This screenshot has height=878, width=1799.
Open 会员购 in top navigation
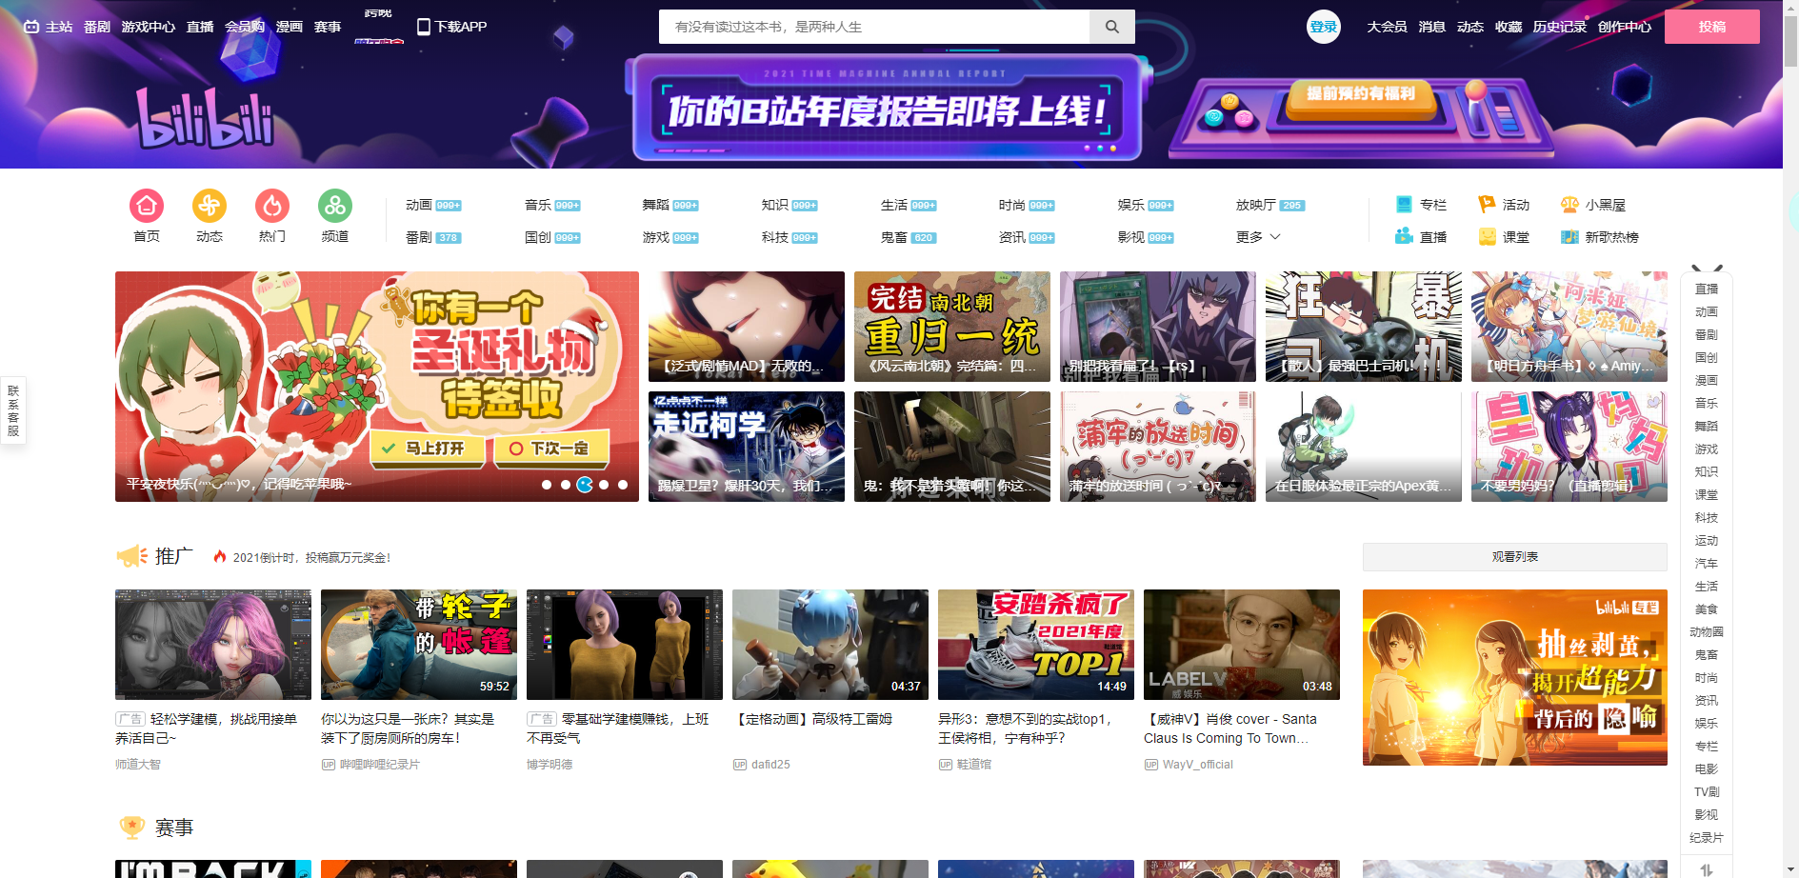[245, 27]
